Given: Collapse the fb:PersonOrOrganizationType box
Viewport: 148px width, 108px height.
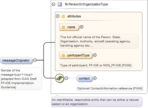Looking at the screenshot, I should pyautogui.click(x=54, y=4).
